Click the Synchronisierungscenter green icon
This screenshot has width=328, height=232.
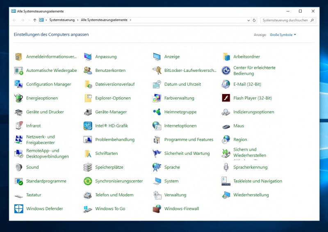pyautogui.click(x=88, y=181)
